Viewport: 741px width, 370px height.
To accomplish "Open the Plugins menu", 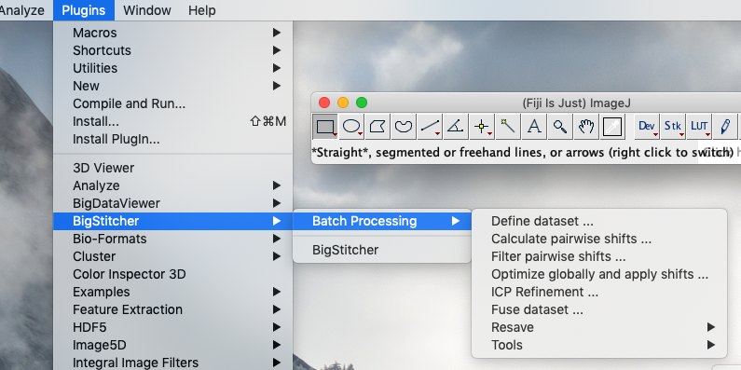I will tap(84, 10).
